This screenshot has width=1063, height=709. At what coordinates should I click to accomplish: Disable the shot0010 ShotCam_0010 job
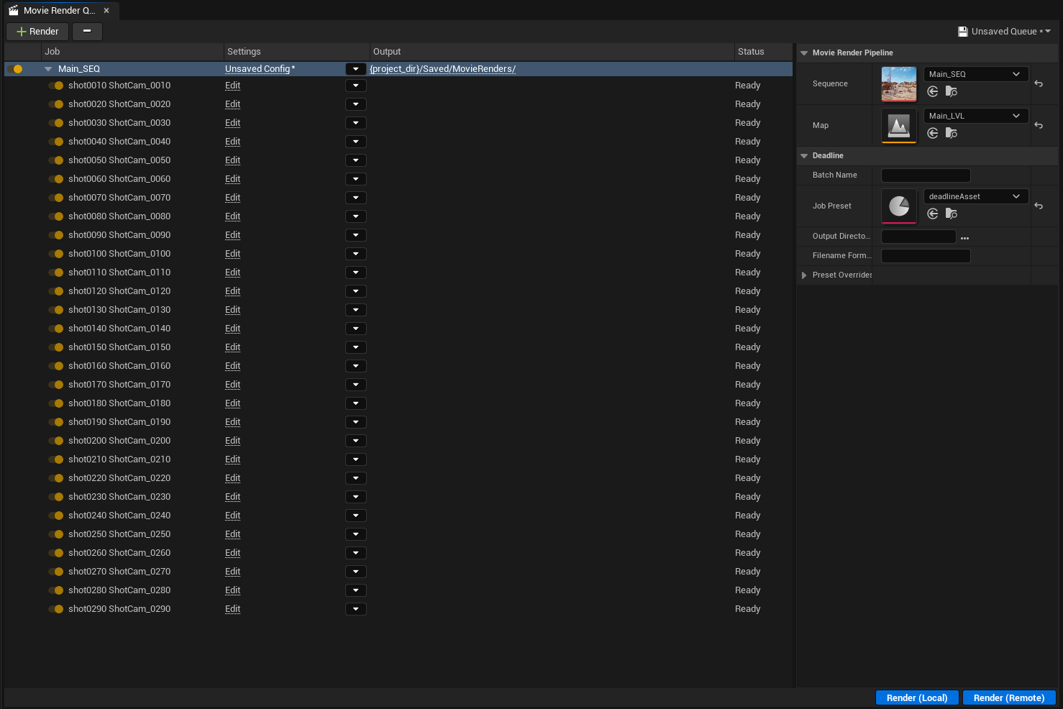(57, 85)
